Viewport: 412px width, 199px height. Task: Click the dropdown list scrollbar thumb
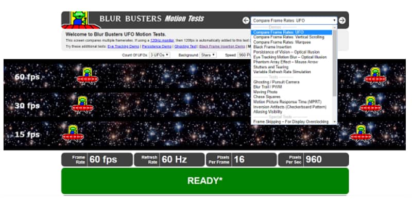click(x=334, y=63)
